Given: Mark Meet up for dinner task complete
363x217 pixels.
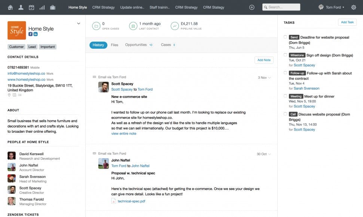Looking at the screenshot, I should pyautogui.click(x=286, y=96).
